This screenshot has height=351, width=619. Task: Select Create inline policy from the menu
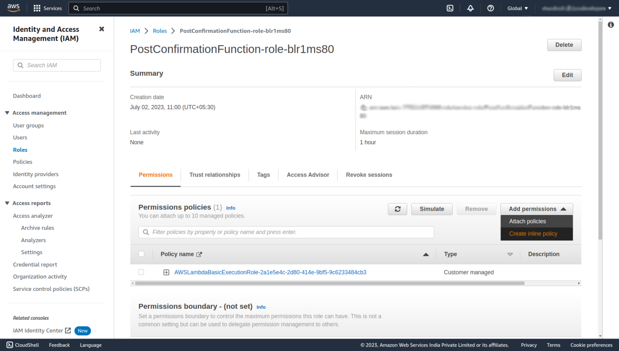tap(533, 233)
